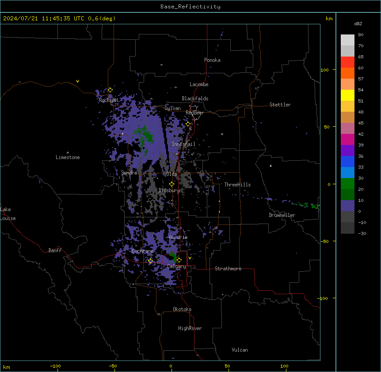This screenshot has width=381, height=372.
Task: Click the Drumheller city label
Action: pyautogui.click(x=282, y=215)
